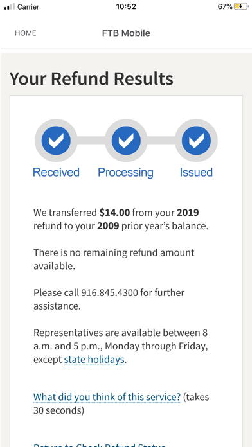Tap the $14.00 transferred amount text
Image resolution: width=252 pixels, height=447 pixels.
tap(114, 213)
